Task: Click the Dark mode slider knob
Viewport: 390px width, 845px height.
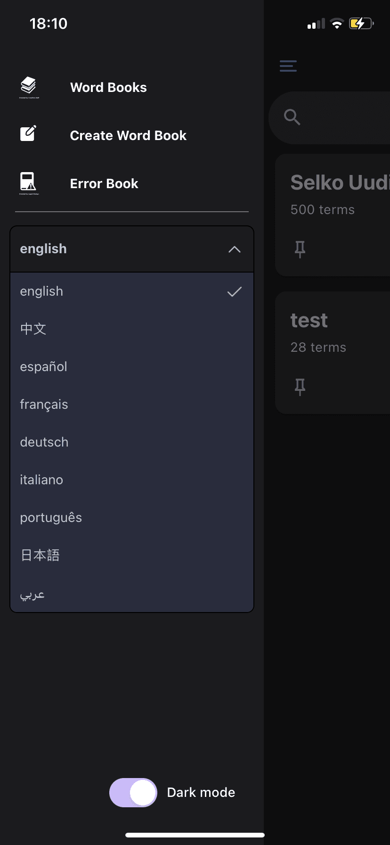Action: 143,792
